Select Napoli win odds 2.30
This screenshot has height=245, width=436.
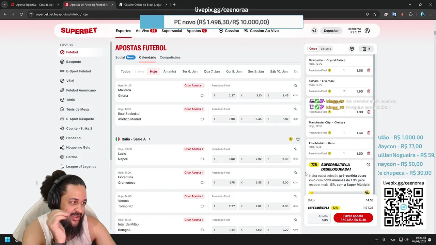point(278,159)
